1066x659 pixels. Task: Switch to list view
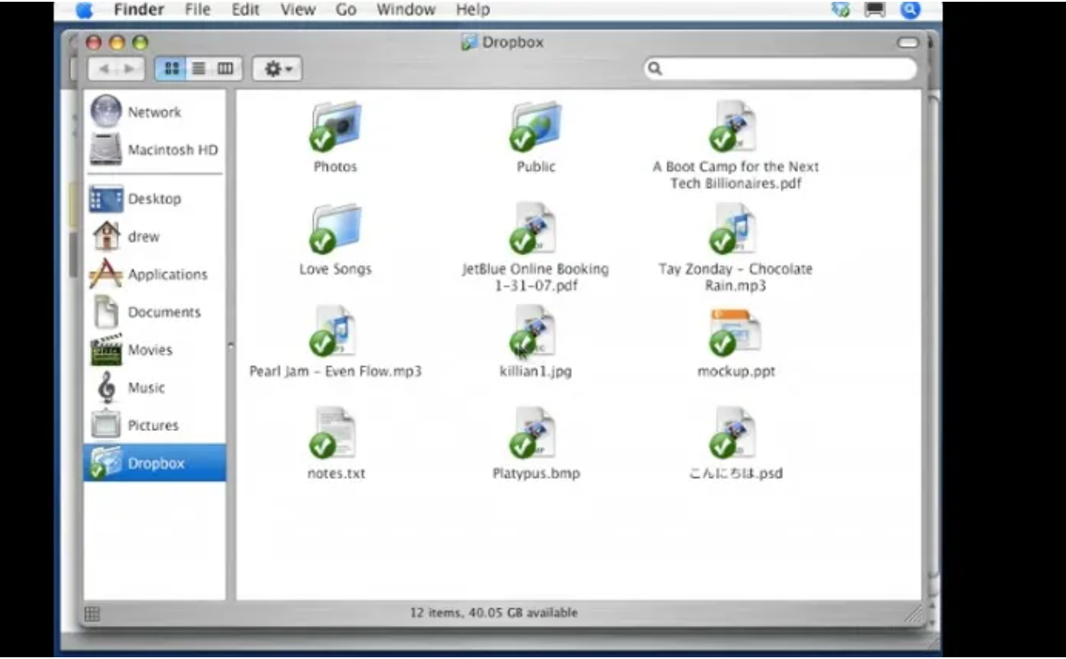(197, 69)
